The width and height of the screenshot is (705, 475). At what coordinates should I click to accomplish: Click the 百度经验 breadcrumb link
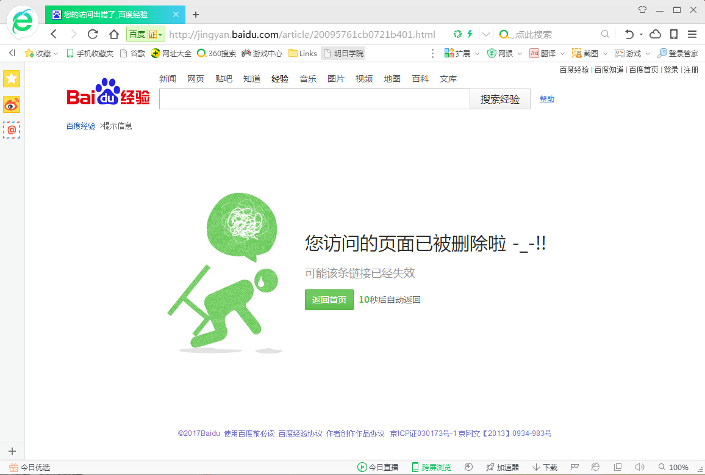[81, 126]
